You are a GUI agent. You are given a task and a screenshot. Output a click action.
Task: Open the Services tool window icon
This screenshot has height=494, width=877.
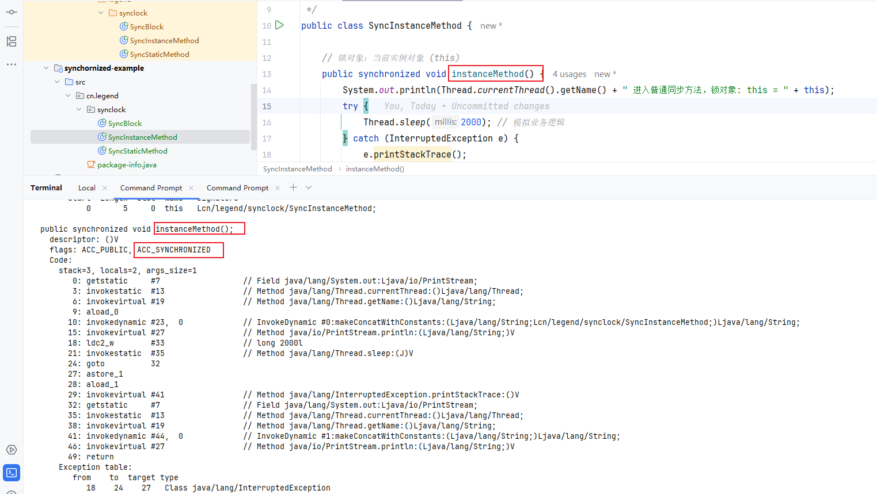(12, 450)
